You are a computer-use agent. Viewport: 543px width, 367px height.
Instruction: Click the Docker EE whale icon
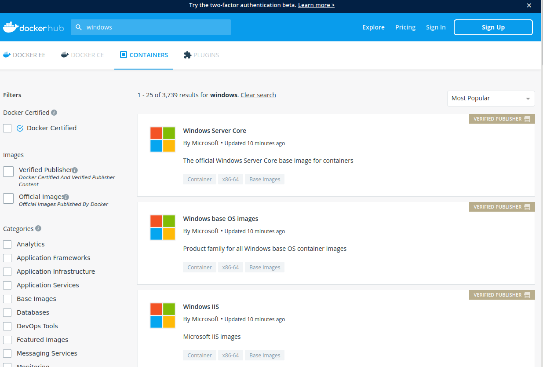click(x=7, y=55)
